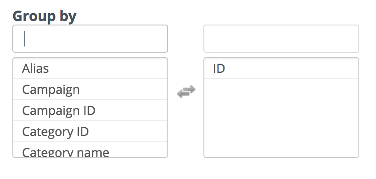Image resolution: width=376 pixels, height=179 pixels.
Task: Click the partially visible Category name item
Action: (90, 150)
